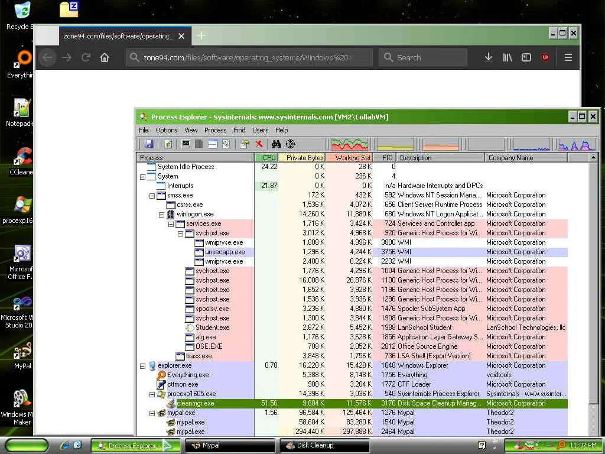This screenshot has height=454, width=605.
Task: Switch to Disk Cleanup taskbar button
Action: pyautogui.click(x=324, y=446)
